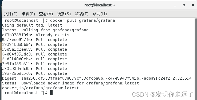The height and width of the screenshot is (100, 197).
Task: Open the 编辑(E) menu
Action: (x=28, y=14)
